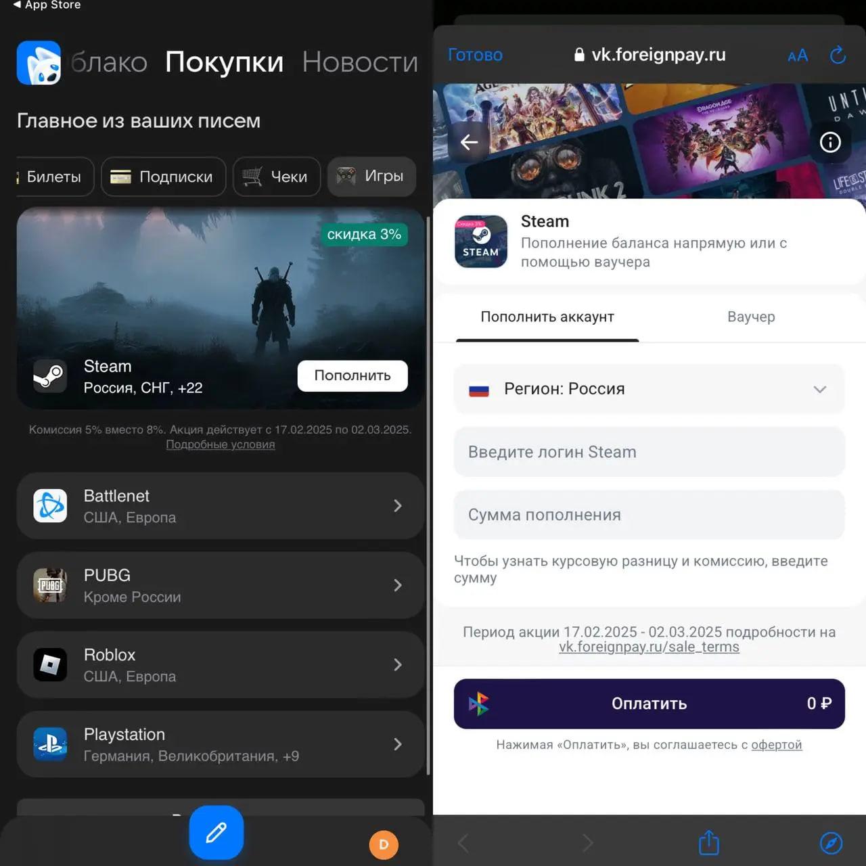
Task: Open the info icon on the banner
Action: [830, 142]
